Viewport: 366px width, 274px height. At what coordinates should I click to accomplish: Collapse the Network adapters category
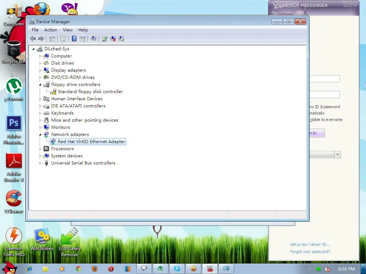tap(40, 135)
